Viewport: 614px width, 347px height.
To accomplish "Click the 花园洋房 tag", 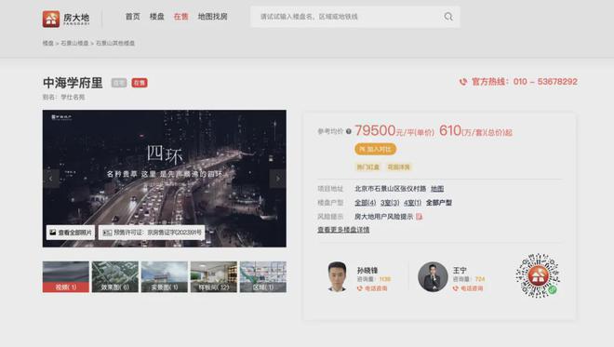I will (398, 167).
